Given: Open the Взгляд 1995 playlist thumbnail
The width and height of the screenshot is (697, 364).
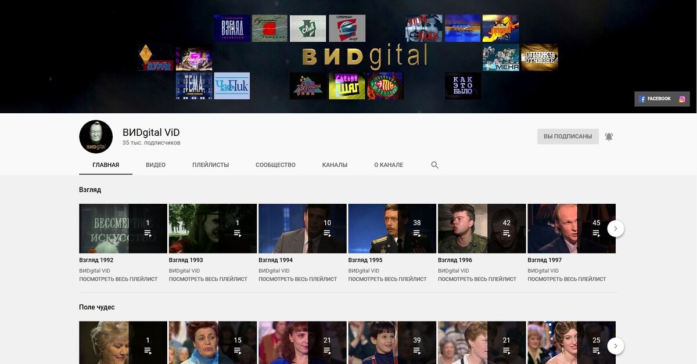Looking at the screenshot, I should coord(392,228).
